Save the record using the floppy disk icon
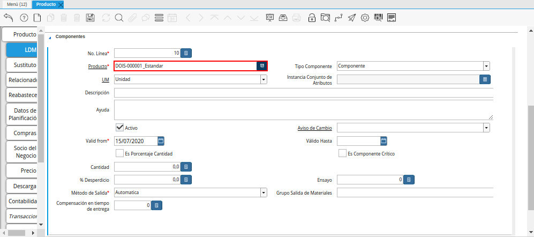 coord(90,18)
